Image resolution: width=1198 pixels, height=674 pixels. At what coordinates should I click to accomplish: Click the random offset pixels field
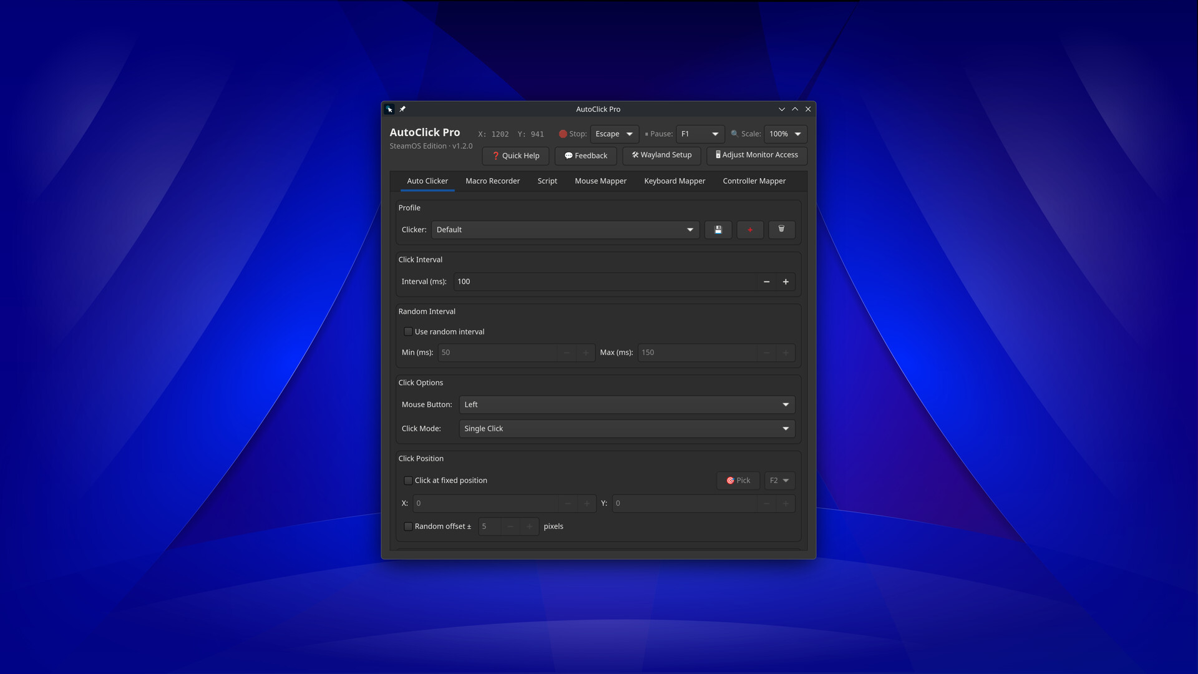490,527
